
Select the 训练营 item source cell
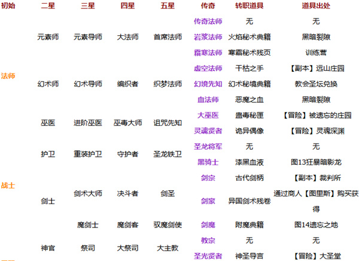coord(315,52)
